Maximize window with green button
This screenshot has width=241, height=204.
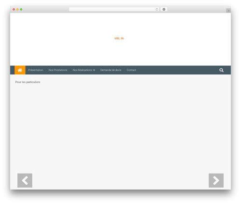[x=21, y=10]
